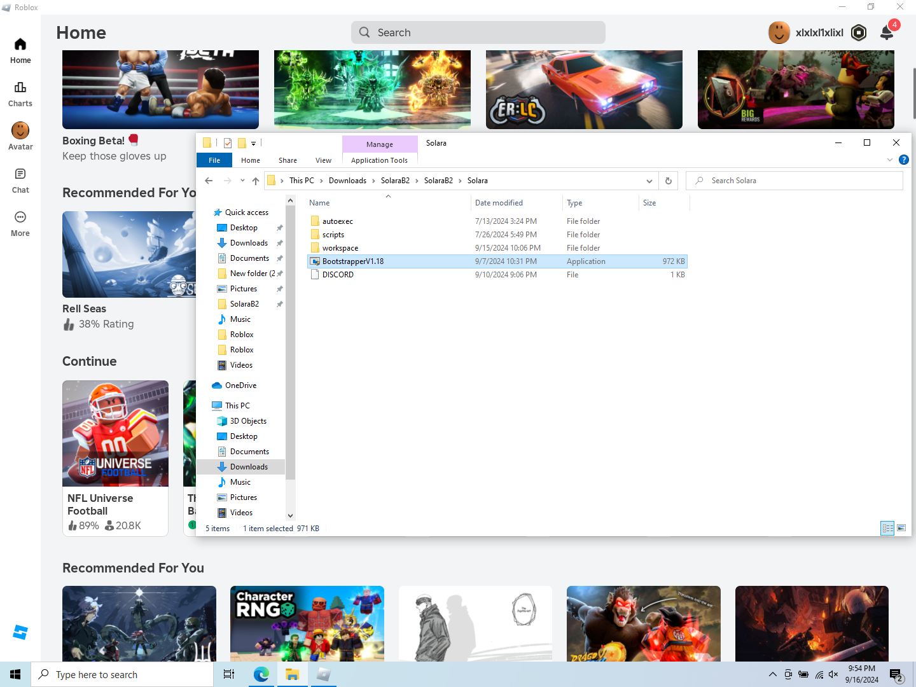Open File Explorer help icon
This screenshot has height=687, width=916.
click(904, 160)
